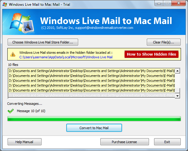The height and width of the screenshot is (151, 188).
Task: Select the first file path in the list
Action: coord(92,71)
